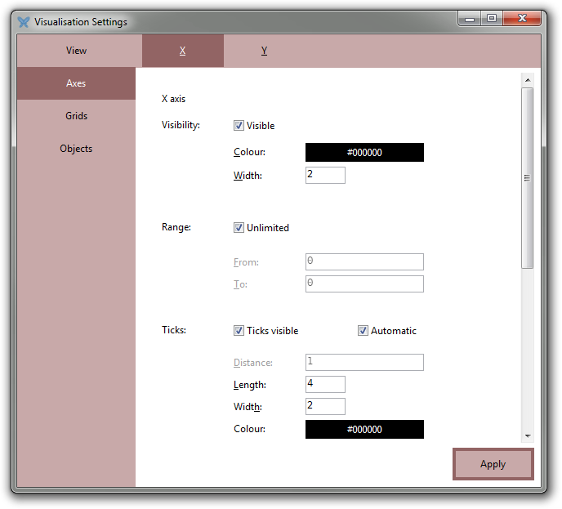Click the Visualisation Settings app icon in title bar

[x=24, y=22]
